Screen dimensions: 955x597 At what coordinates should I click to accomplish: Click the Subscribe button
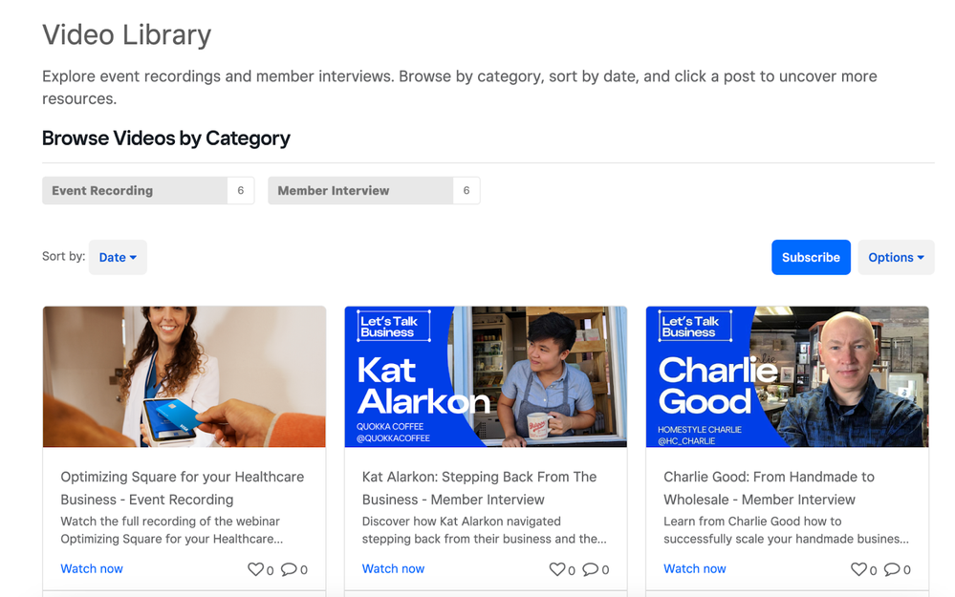coord(811,258)
